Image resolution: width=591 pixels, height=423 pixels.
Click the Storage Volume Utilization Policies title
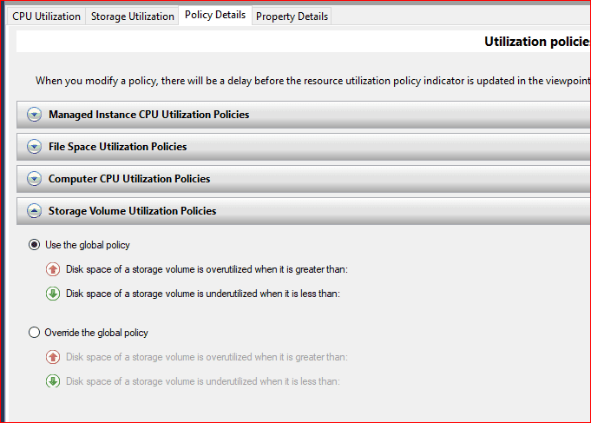click(x=132, y=211)
